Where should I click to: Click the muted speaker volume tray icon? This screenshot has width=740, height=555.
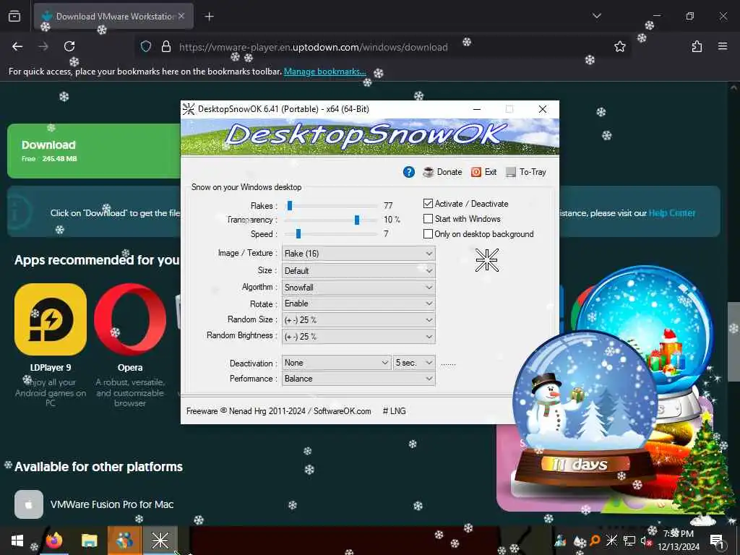(646, 541)
